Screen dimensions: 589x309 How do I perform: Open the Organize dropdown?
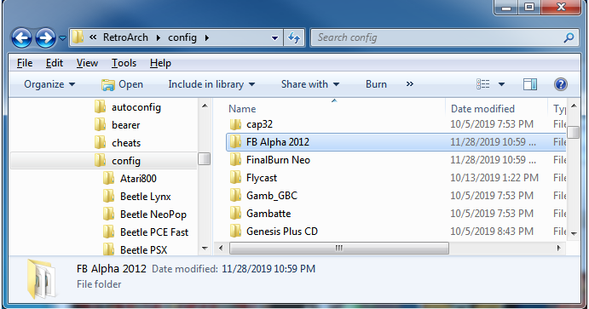point(49,84)
